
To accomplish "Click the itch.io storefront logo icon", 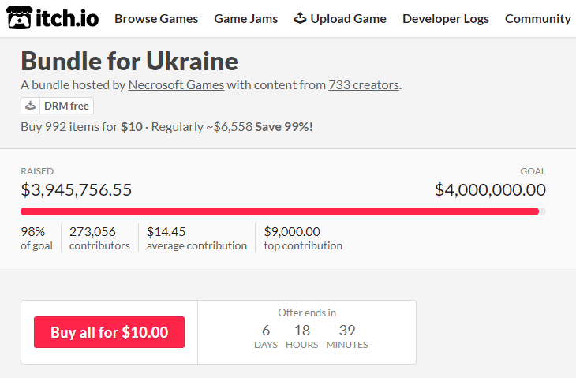I will (20, 17).
